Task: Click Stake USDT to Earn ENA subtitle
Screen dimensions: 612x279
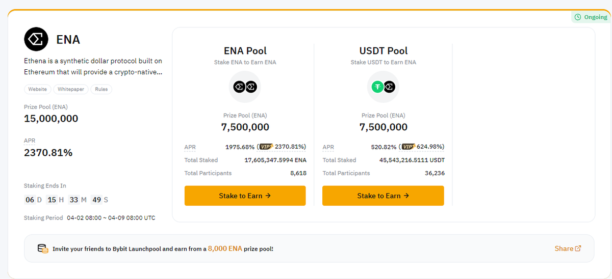Action: [383, 62]
